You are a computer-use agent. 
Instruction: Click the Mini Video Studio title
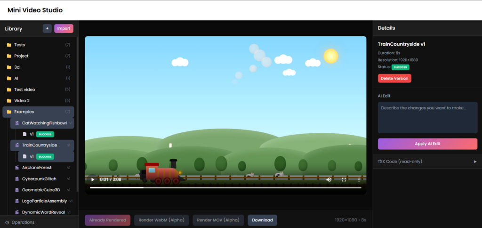(35, 10)
